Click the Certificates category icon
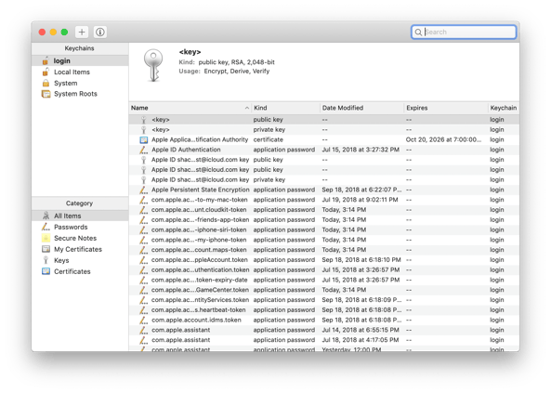551x393 pixels. [46, 271]
